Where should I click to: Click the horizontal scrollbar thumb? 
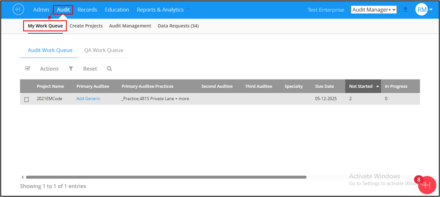click(165, 177)
